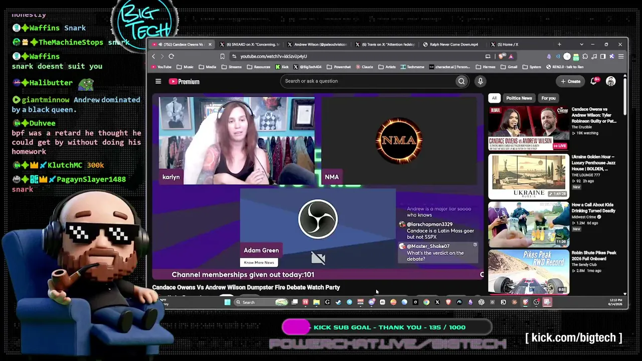Go forward in browser history
Viewport: 642px width, 361px height.
162,56
